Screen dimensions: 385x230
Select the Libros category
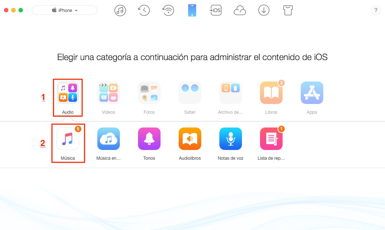(x=271, y=93)
